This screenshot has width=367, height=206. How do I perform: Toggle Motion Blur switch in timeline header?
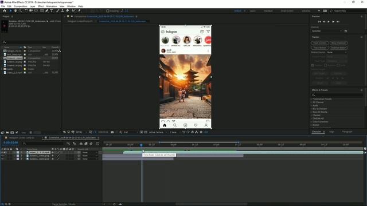(x=91, y=144)
